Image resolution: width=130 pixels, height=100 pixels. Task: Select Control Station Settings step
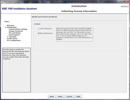18,29
